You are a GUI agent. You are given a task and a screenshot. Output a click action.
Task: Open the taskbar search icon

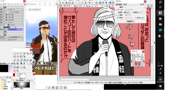point(160,2)
